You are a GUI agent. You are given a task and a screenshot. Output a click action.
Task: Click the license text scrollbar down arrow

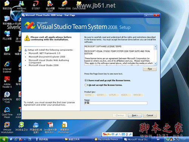pyautogui.click(x=155, y=64)
